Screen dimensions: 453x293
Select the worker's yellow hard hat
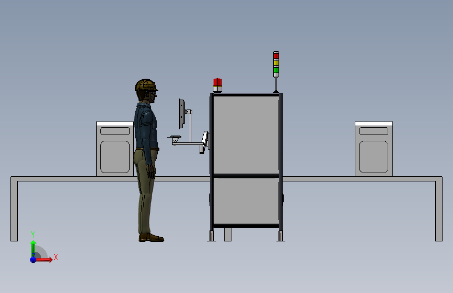tap(146, 85)
